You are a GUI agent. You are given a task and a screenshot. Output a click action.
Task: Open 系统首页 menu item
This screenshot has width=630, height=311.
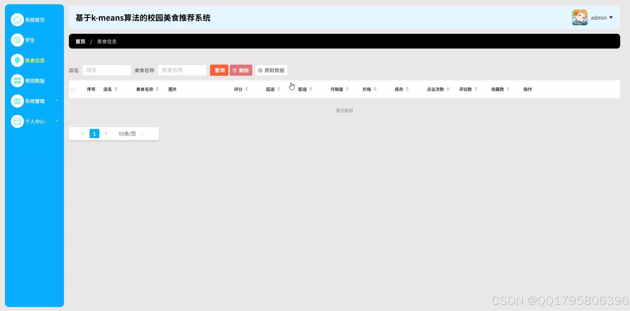(x=34, y=20)
